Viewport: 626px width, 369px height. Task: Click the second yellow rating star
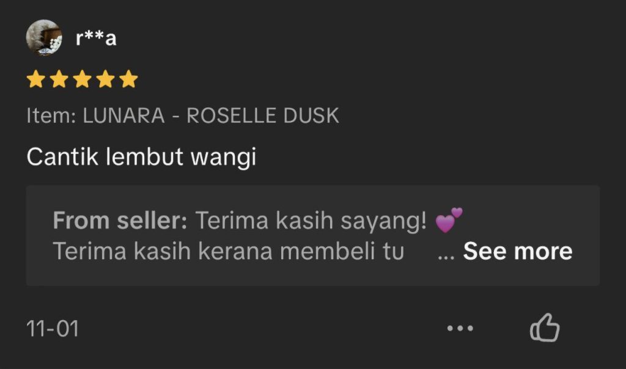pos(59,79)
